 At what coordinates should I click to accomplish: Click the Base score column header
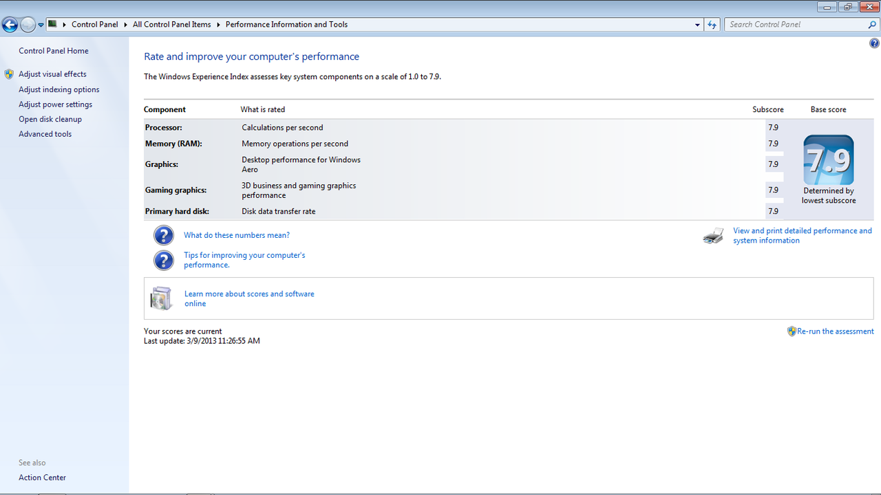(x=829, y=110)
